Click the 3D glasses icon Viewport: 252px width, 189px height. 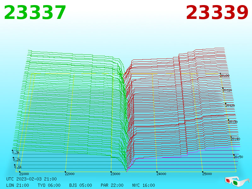pyautogui.click(x=237, y=181)
